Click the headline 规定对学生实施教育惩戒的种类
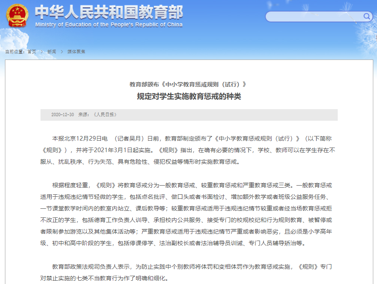Viewport: 377px width, 284px height. coord(189,96)
